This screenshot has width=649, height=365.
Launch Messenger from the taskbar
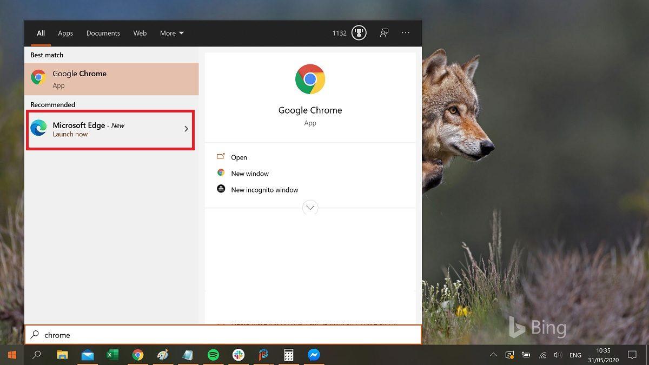pos(314,355)
